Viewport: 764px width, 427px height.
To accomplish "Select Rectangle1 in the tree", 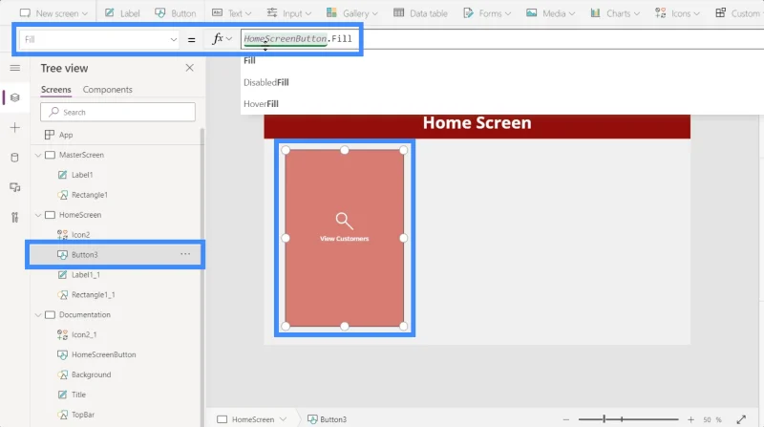I will pyautogui.click(x=90, y=195).
